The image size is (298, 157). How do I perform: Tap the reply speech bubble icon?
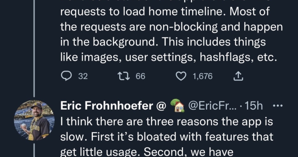pos(66,76)
